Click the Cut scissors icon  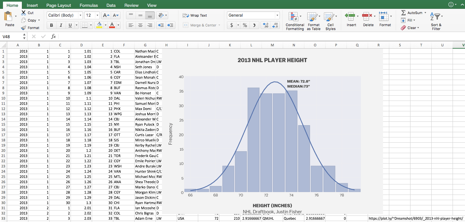[x=24, y=13]
